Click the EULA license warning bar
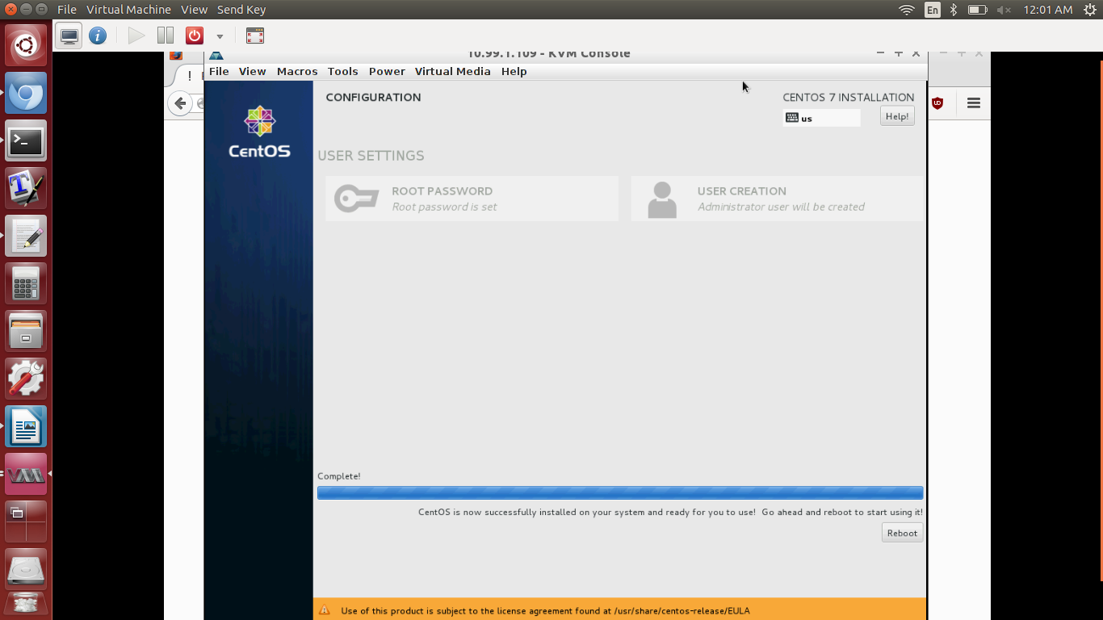Image resolution: width=1103 pixels, height=620 pixels. click(x=620, y=610)
